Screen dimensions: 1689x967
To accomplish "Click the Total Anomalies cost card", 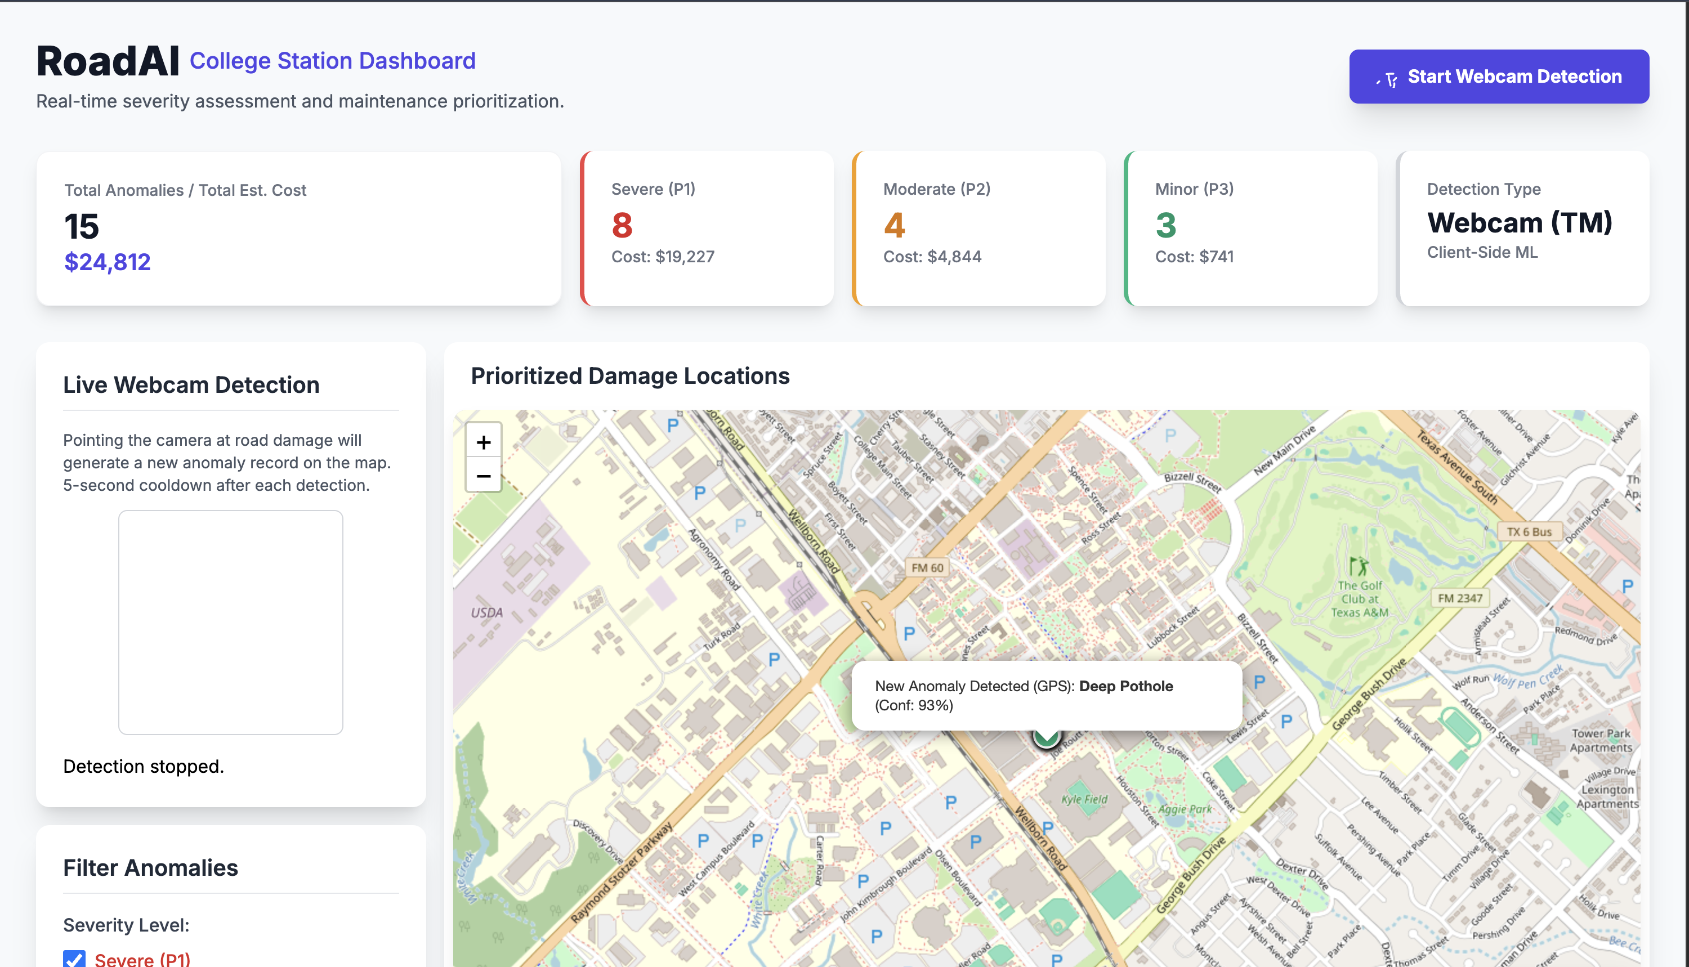I will tap(299, 228).
